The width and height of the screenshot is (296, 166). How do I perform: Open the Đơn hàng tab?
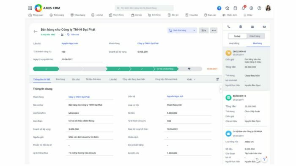[60, 79]
